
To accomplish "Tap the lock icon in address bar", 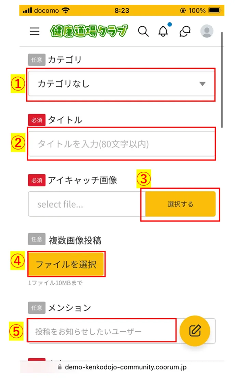I will click(60, 367).
